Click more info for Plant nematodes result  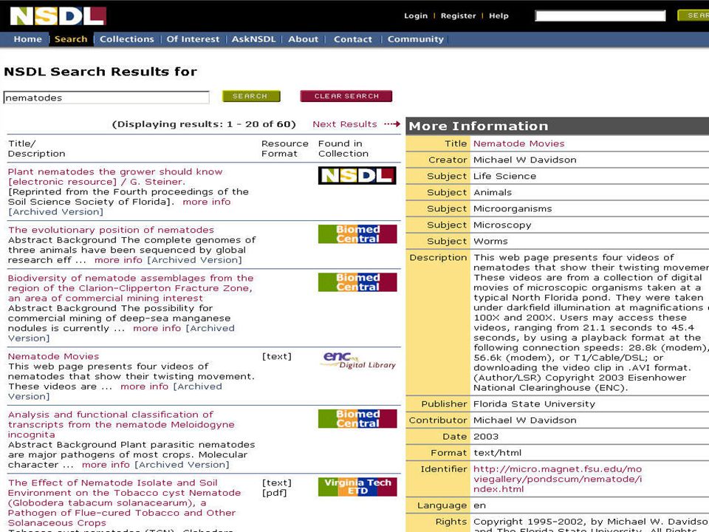(x=207, y=202)
